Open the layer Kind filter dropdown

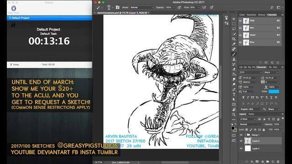point(248,119)
